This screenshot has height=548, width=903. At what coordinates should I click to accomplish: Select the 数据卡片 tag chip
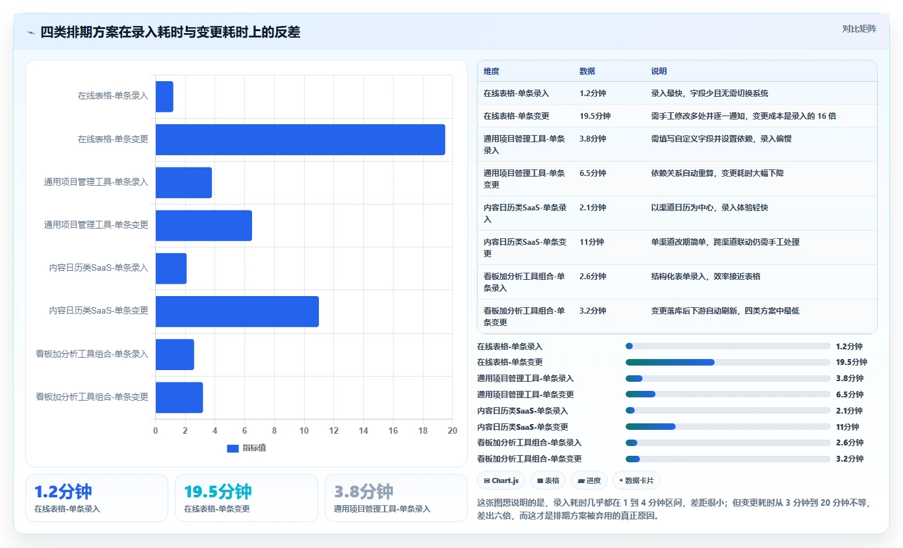[636, 480]
